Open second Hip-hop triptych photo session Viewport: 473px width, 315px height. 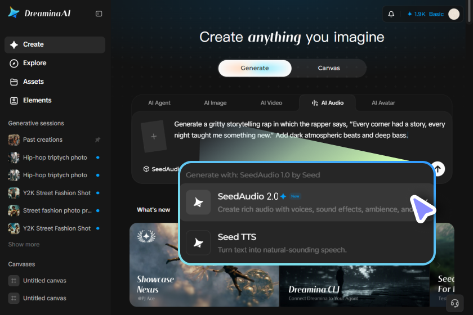pyautogui.click(x=54, y=175)
